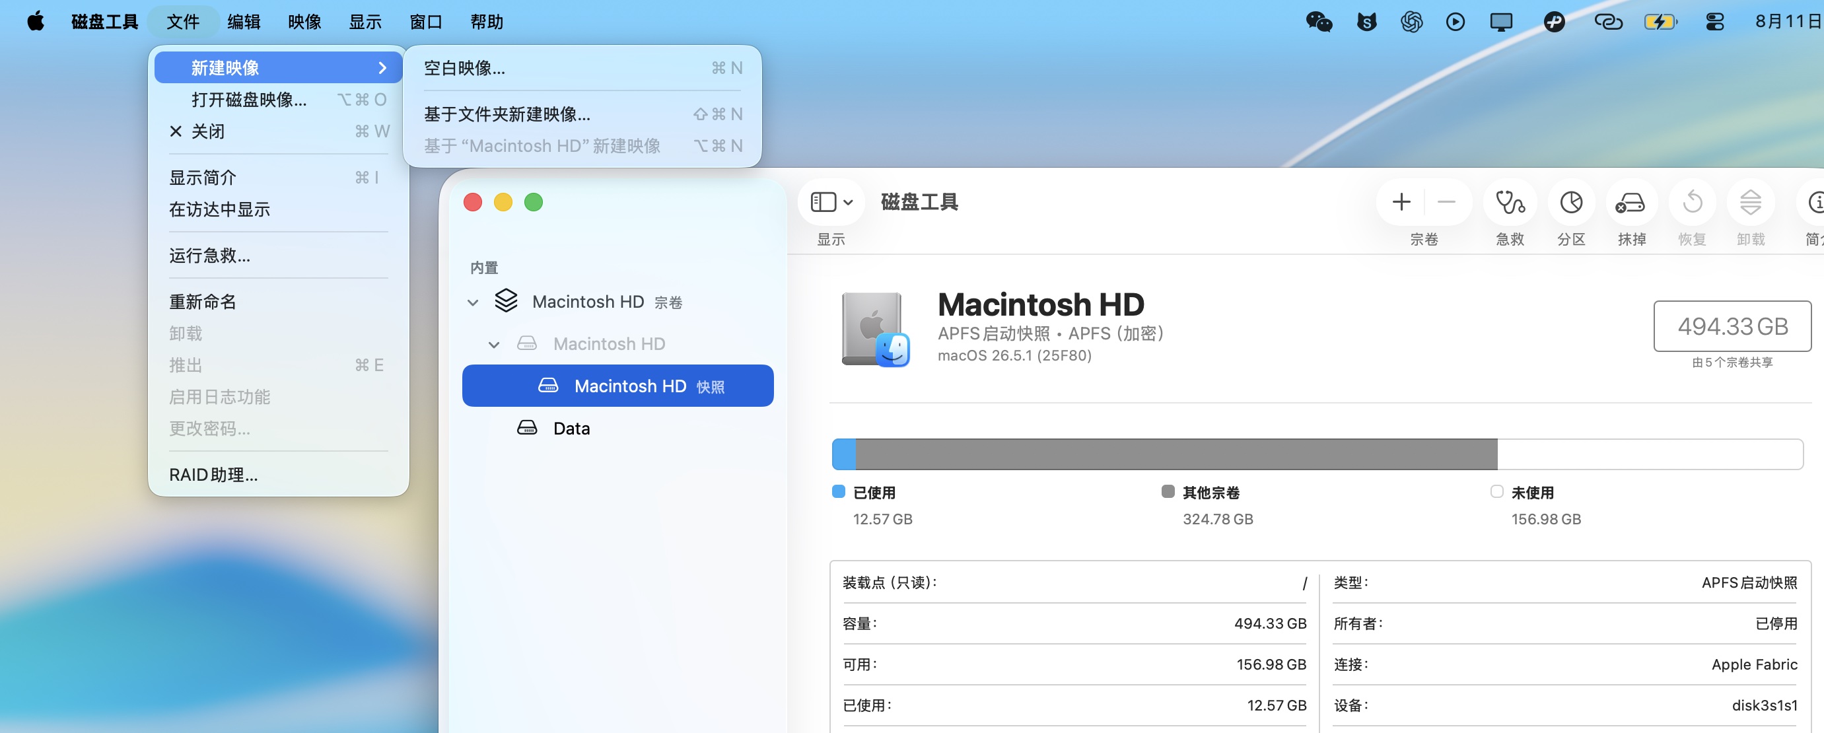Choose 关闭 in the File menu
This screenshot has width=1824, height=733.
click(x=278, y=131)
